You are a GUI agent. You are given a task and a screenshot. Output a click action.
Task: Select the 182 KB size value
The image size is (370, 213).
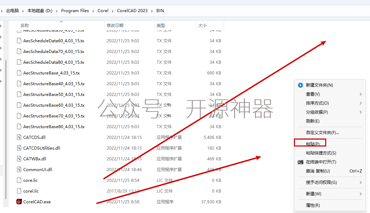[214, 148]
